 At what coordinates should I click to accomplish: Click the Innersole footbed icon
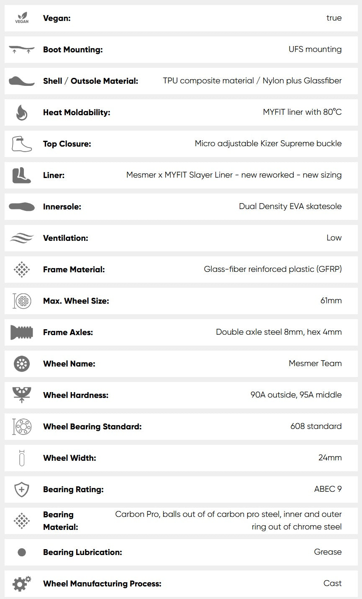click(x=22, y=207)
